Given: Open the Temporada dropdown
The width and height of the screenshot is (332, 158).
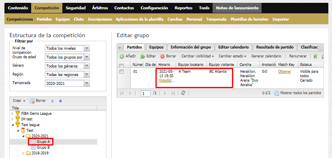Looking at the screenshot, I should pyautogui.click(x=87, y=83).
